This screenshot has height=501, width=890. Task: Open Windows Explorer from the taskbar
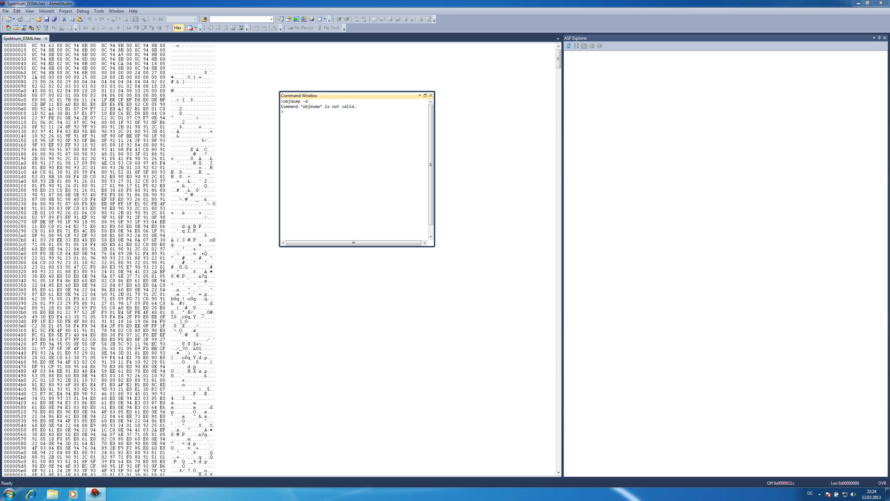[x=52, y=494]
